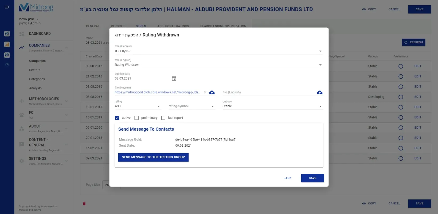The height and width of the screenshot is (214, 438).
Task: Switch to the Series tab
Action: pos(141,26)
